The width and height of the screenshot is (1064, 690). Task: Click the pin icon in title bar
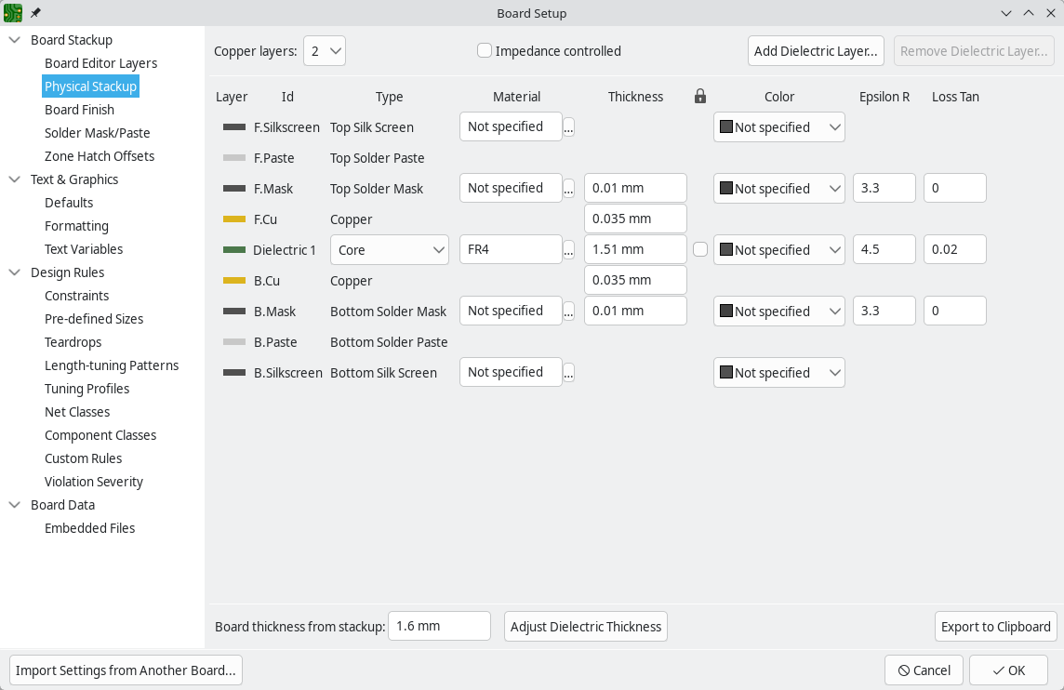click(35, 13)
